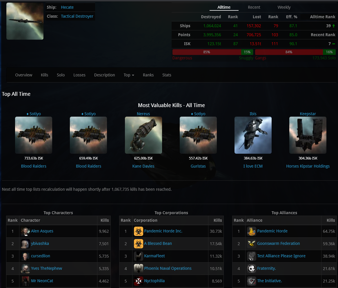Open Fraternity. alliance link
338x288 pixels.
(266, 268)
